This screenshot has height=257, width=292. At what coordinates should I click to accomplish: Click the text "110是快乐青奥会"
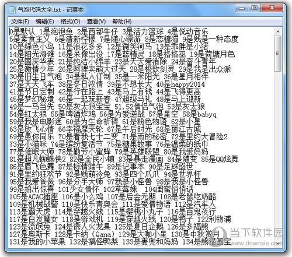coord(90,205)
